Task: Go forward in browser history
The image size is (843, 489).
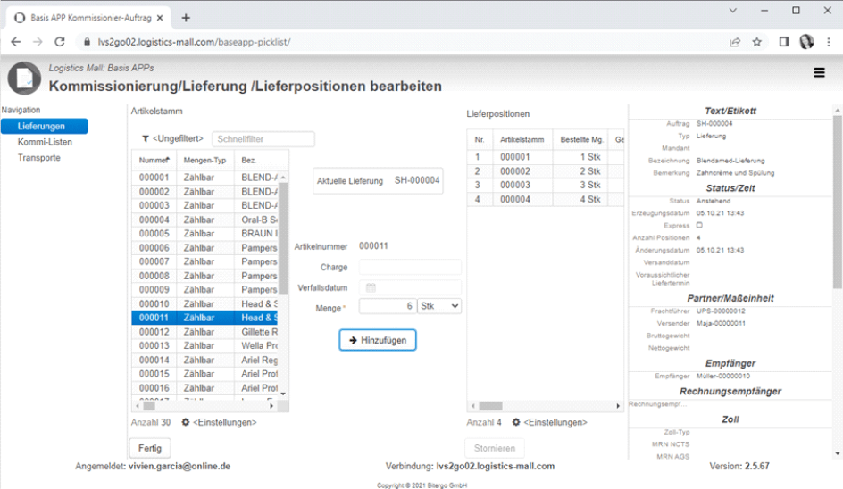Action: coord(38,42)
